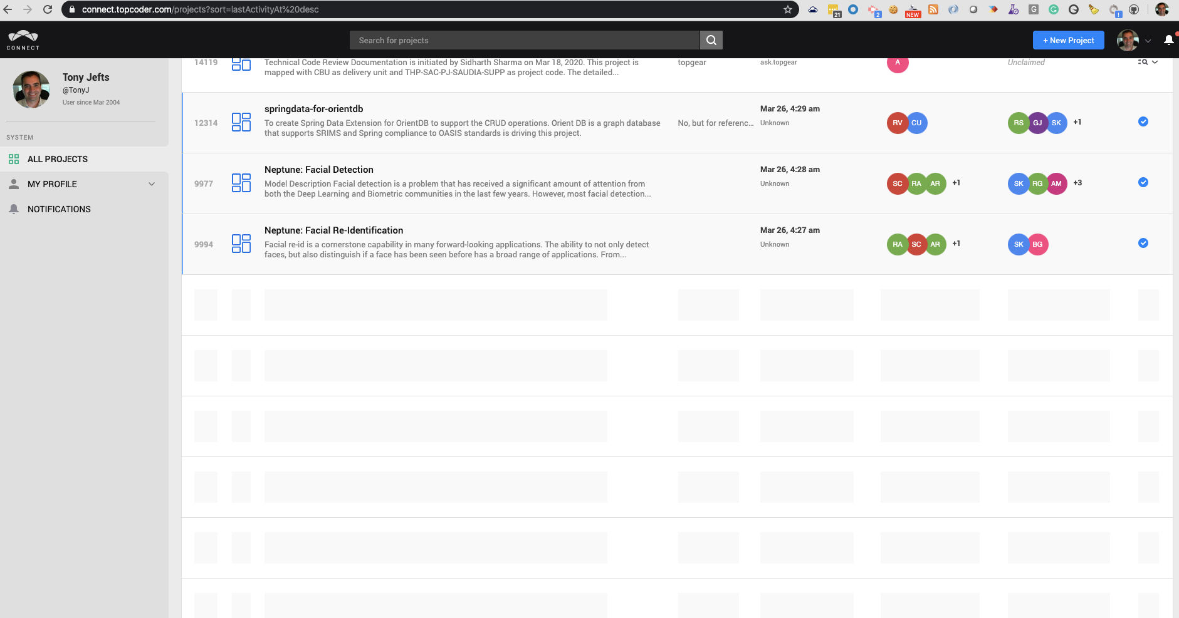
Task: Click the broom cleaner extension icon
Action: [1094, 9]
